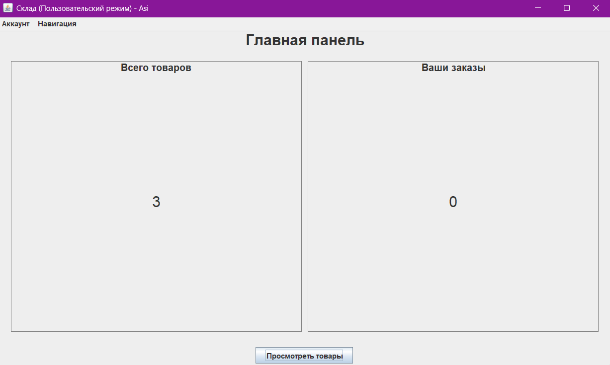The width and height of the screenshot is (610, 365).
Task: Maximize the Склад window
Action: (x=567, y=8)
